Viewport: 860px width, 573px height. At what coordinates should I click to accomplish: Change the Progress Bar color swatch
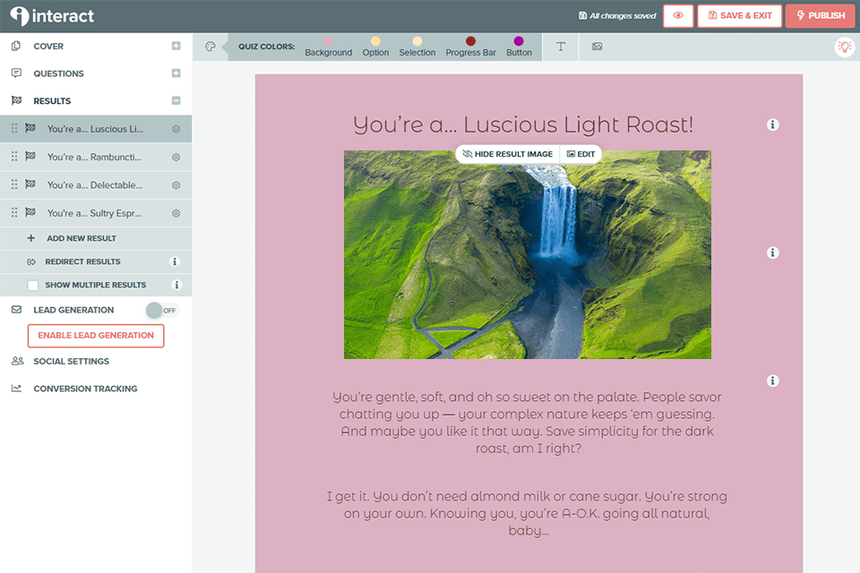click(x=470, y=41)
